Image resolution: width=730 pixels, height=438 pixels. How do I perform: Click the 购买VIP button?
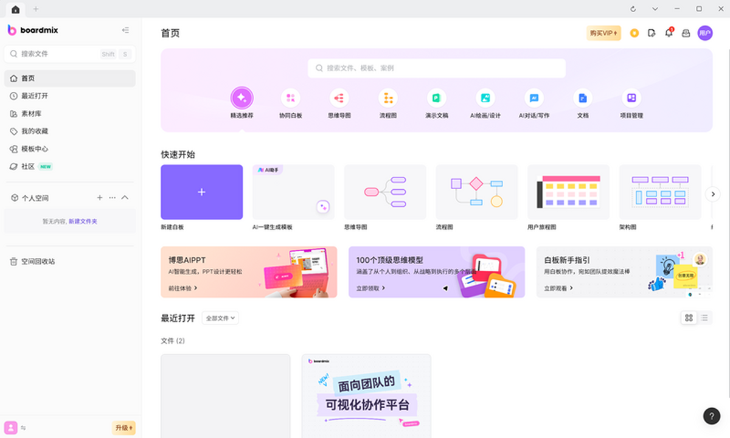click(603, 33)
